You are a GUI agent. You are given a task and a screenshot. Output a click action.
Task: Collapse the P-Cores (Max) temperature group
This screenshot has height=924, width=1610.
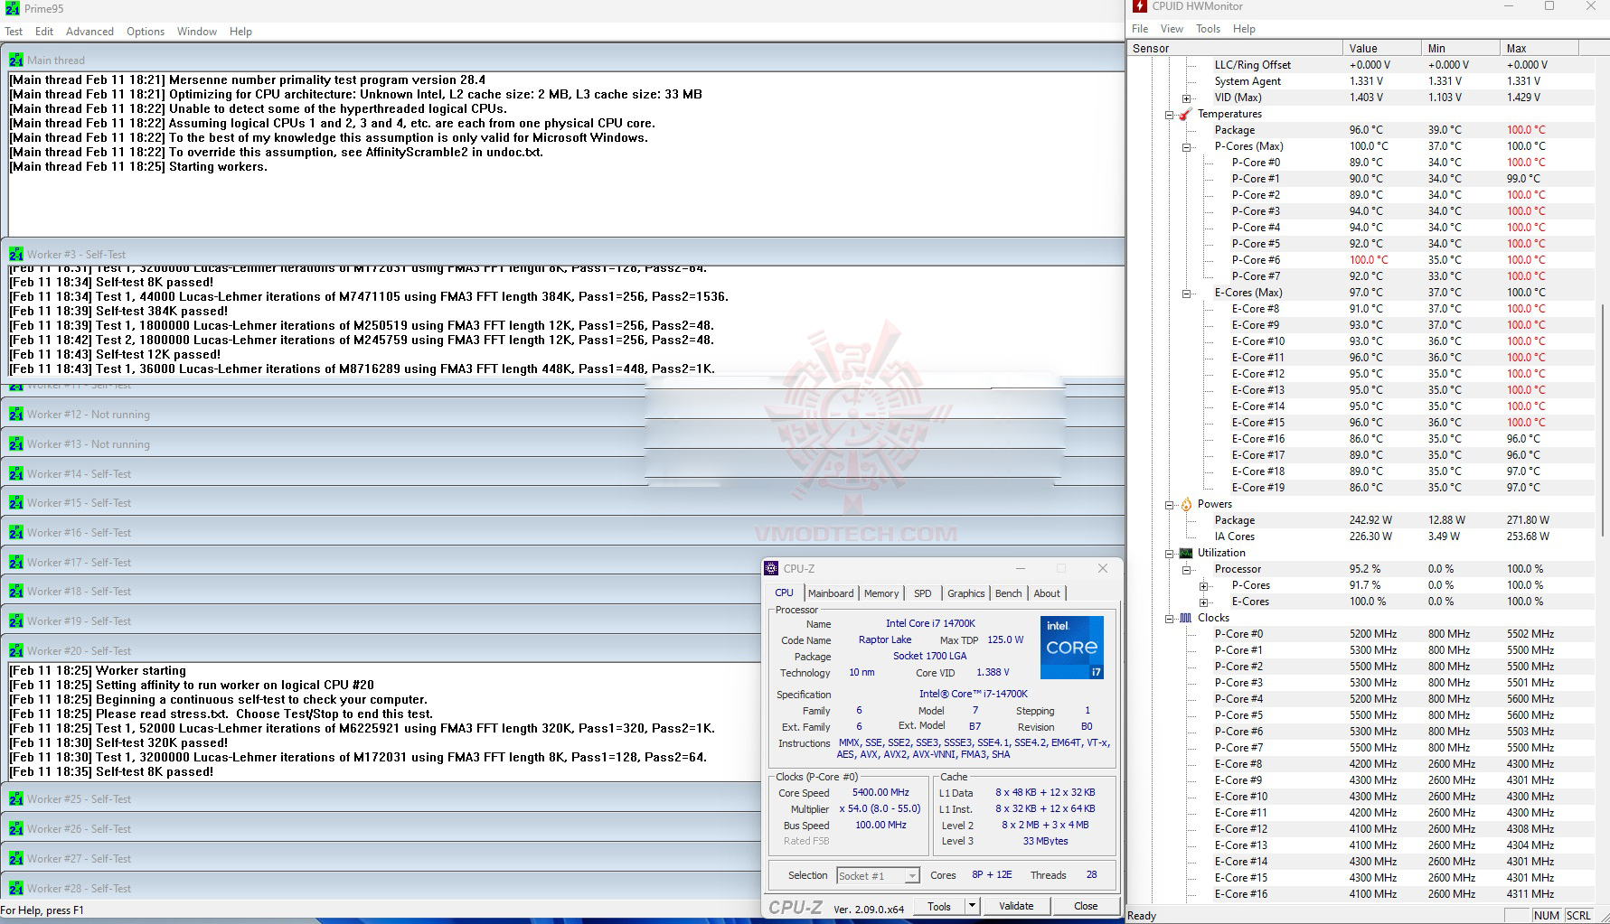1187,146
